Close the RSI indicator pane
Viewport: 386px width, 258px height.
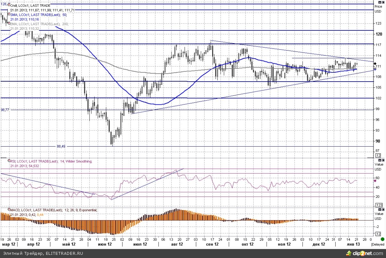pyautogui.click(x=383, y=160)
